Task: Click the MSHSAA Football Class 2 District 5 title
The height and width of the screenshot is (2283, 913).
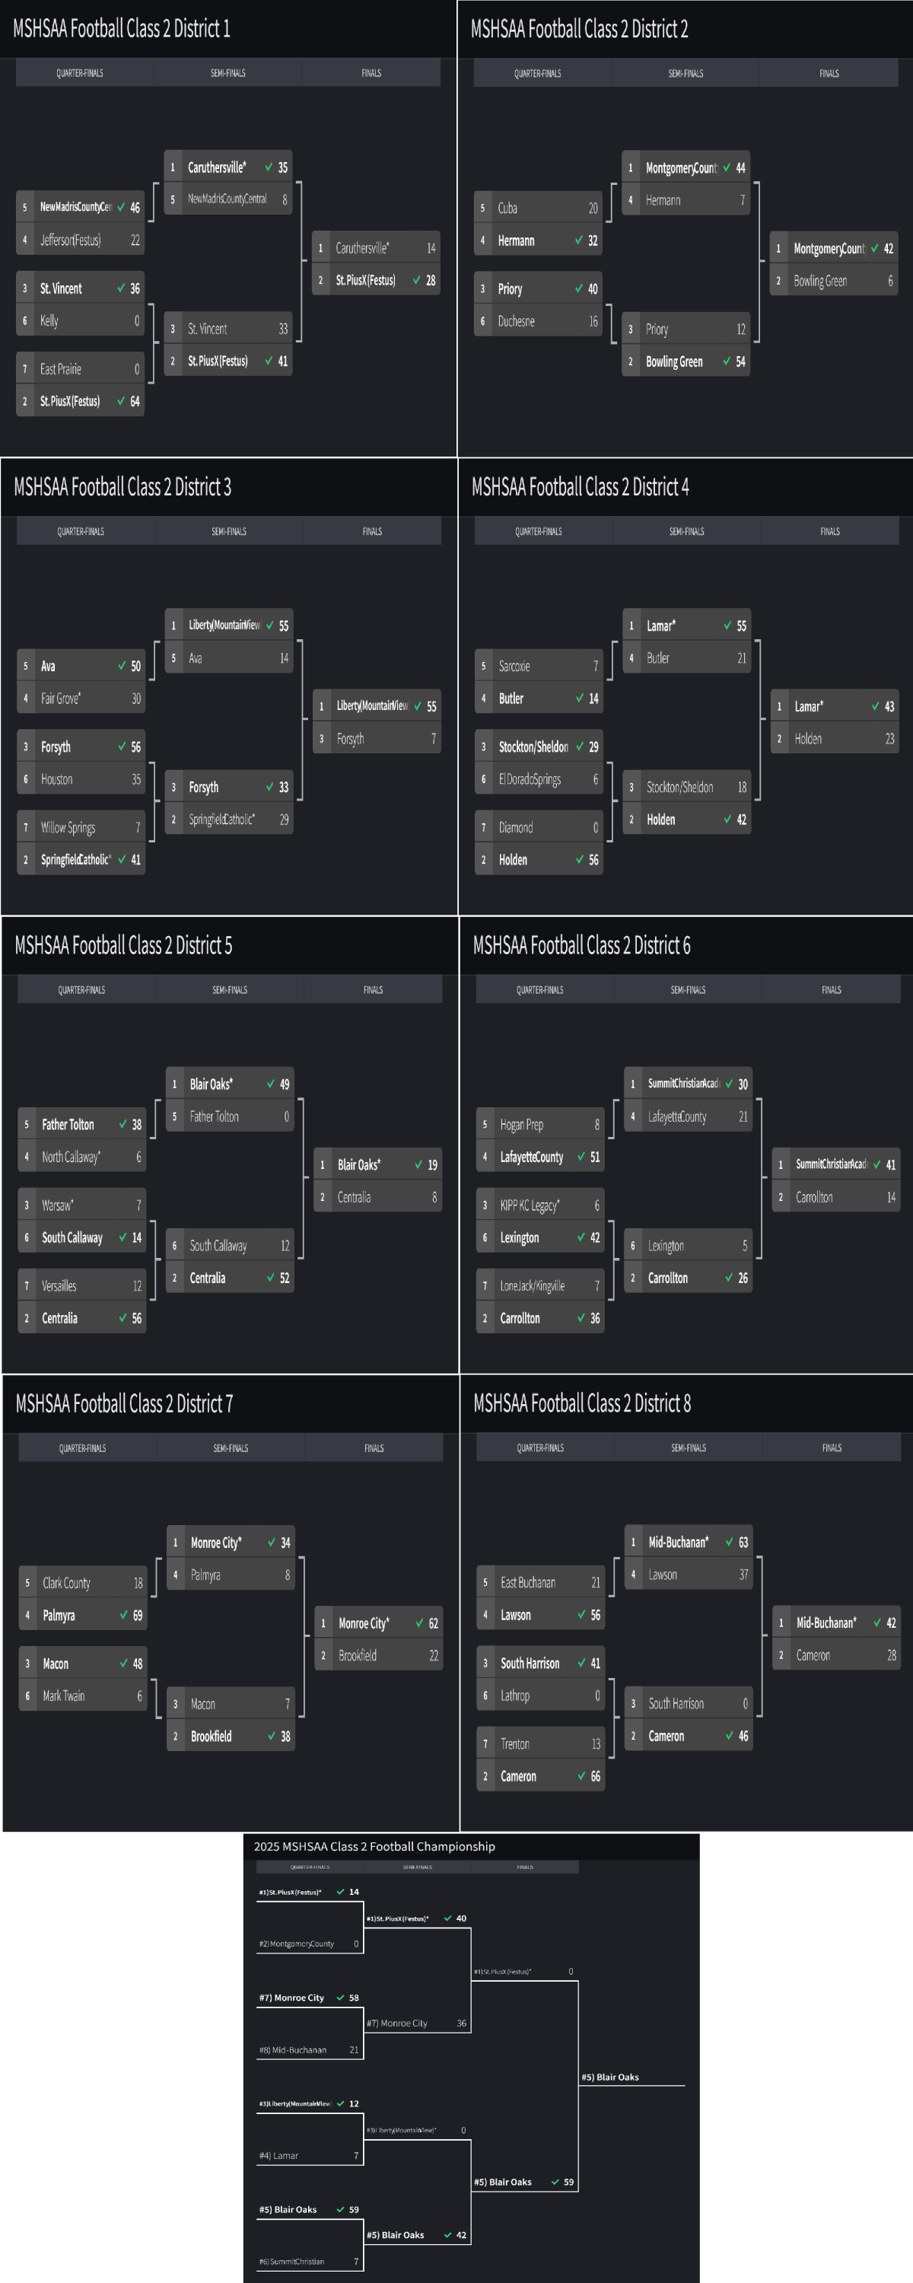Action: (124, 946)
